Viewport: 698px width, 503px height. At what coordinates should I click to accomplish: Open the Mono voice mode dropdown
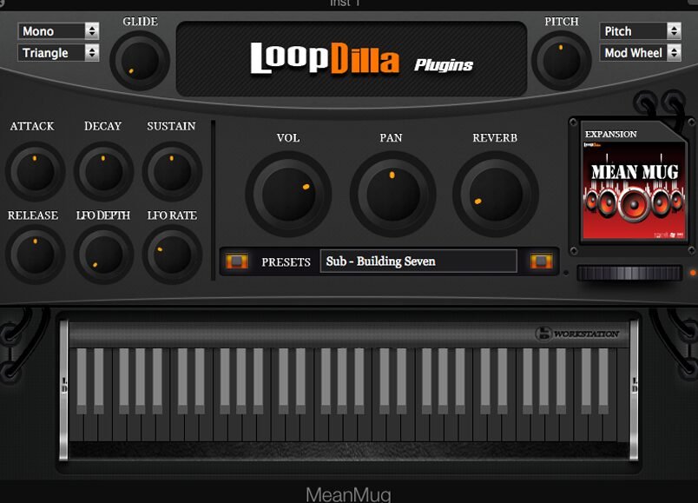pos(58,31)
